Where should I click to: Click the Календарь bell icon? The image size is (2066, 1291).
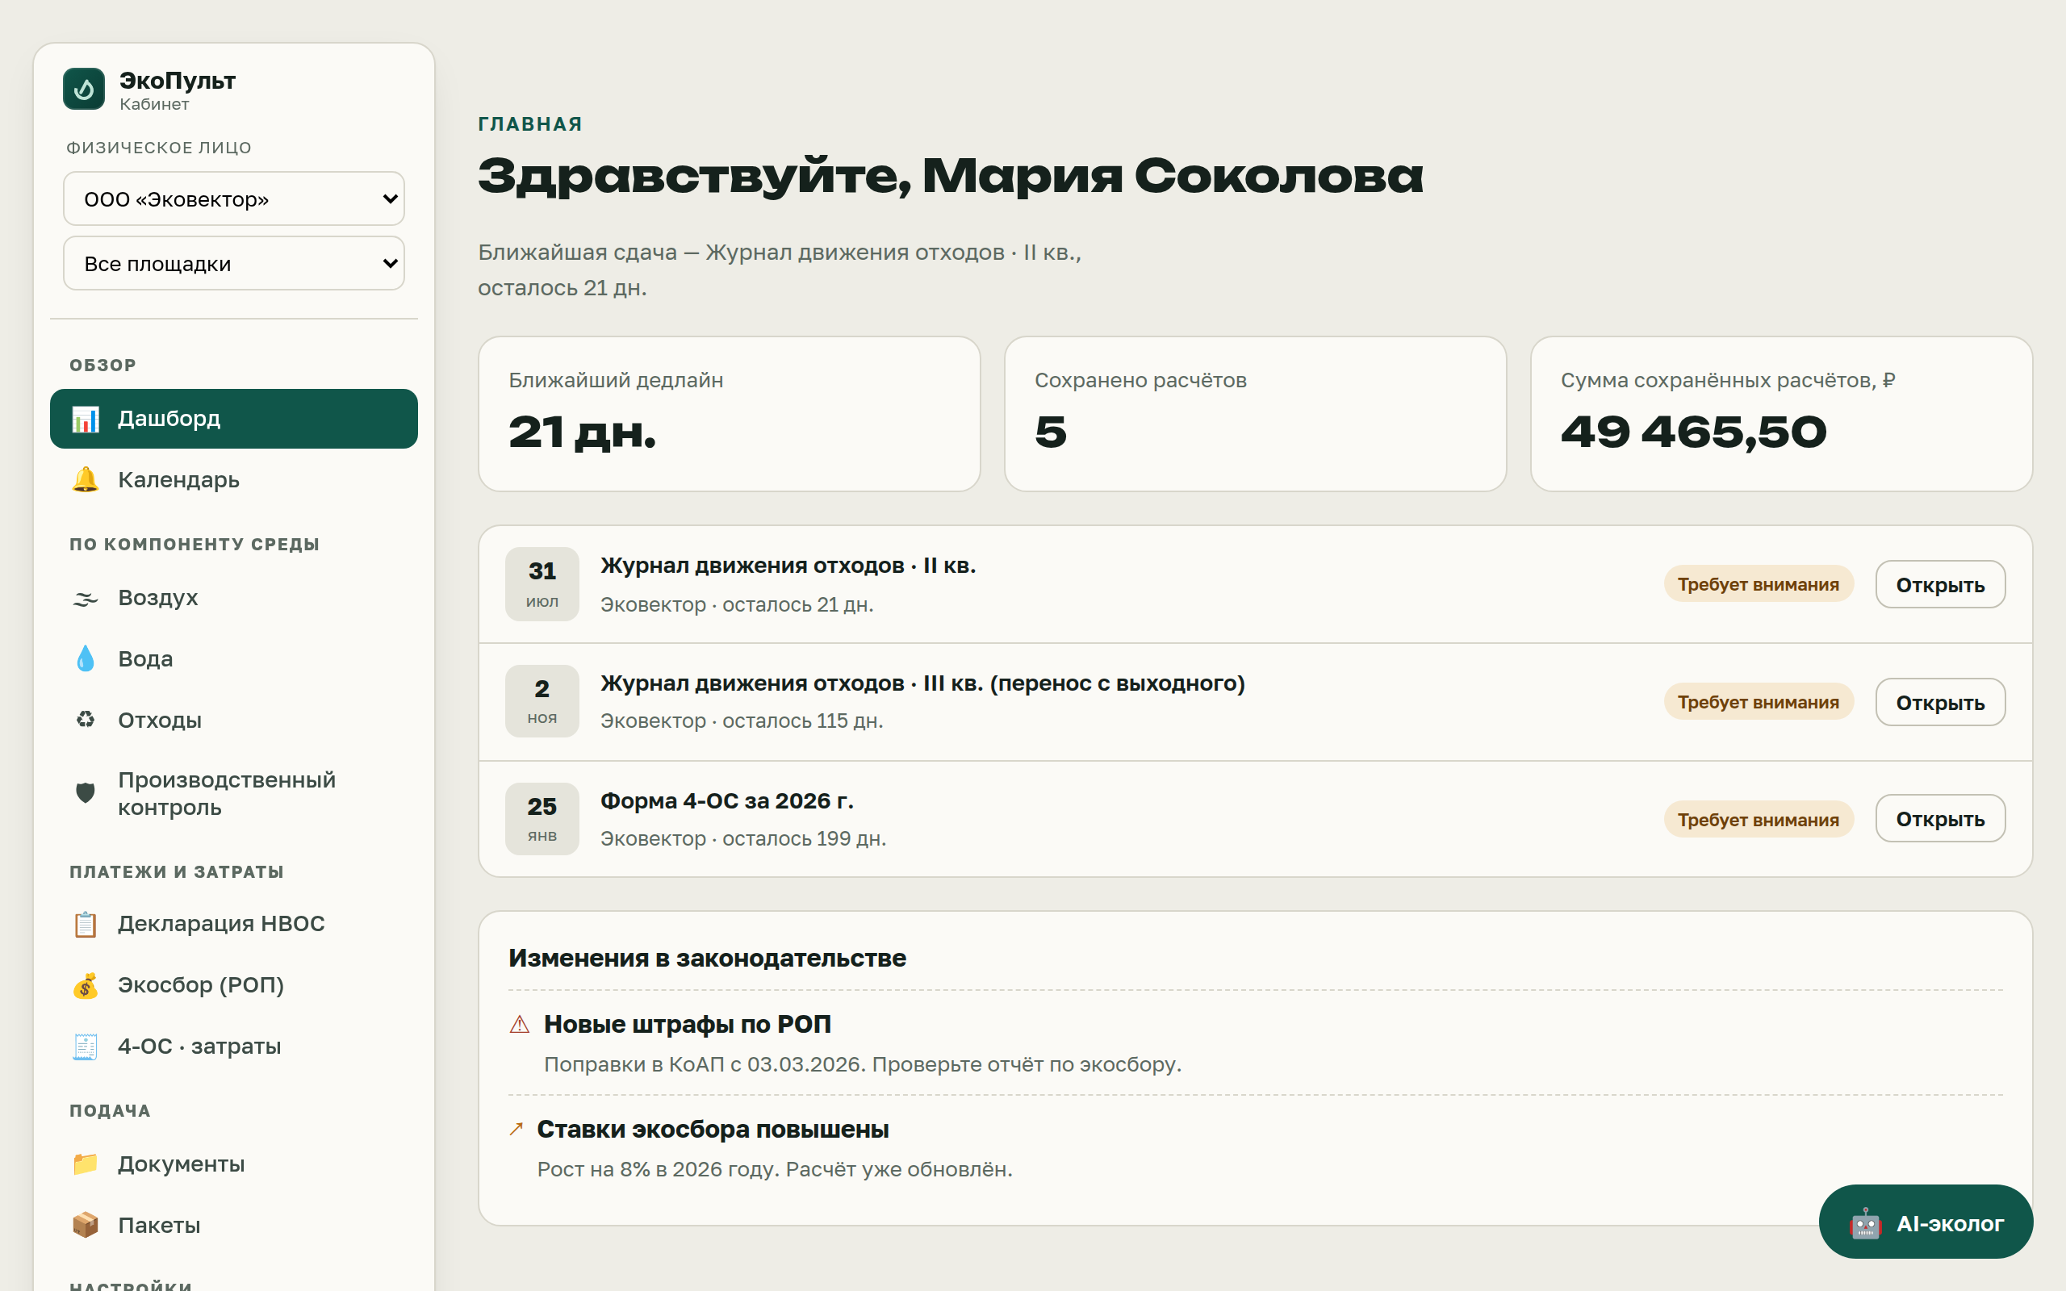pyautogui.click(x=86, y=480)
